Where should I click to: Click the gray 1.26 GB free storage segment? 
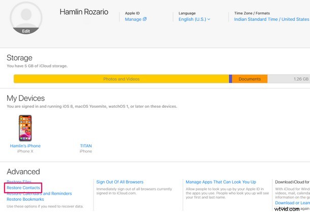[x=289, y=79]
